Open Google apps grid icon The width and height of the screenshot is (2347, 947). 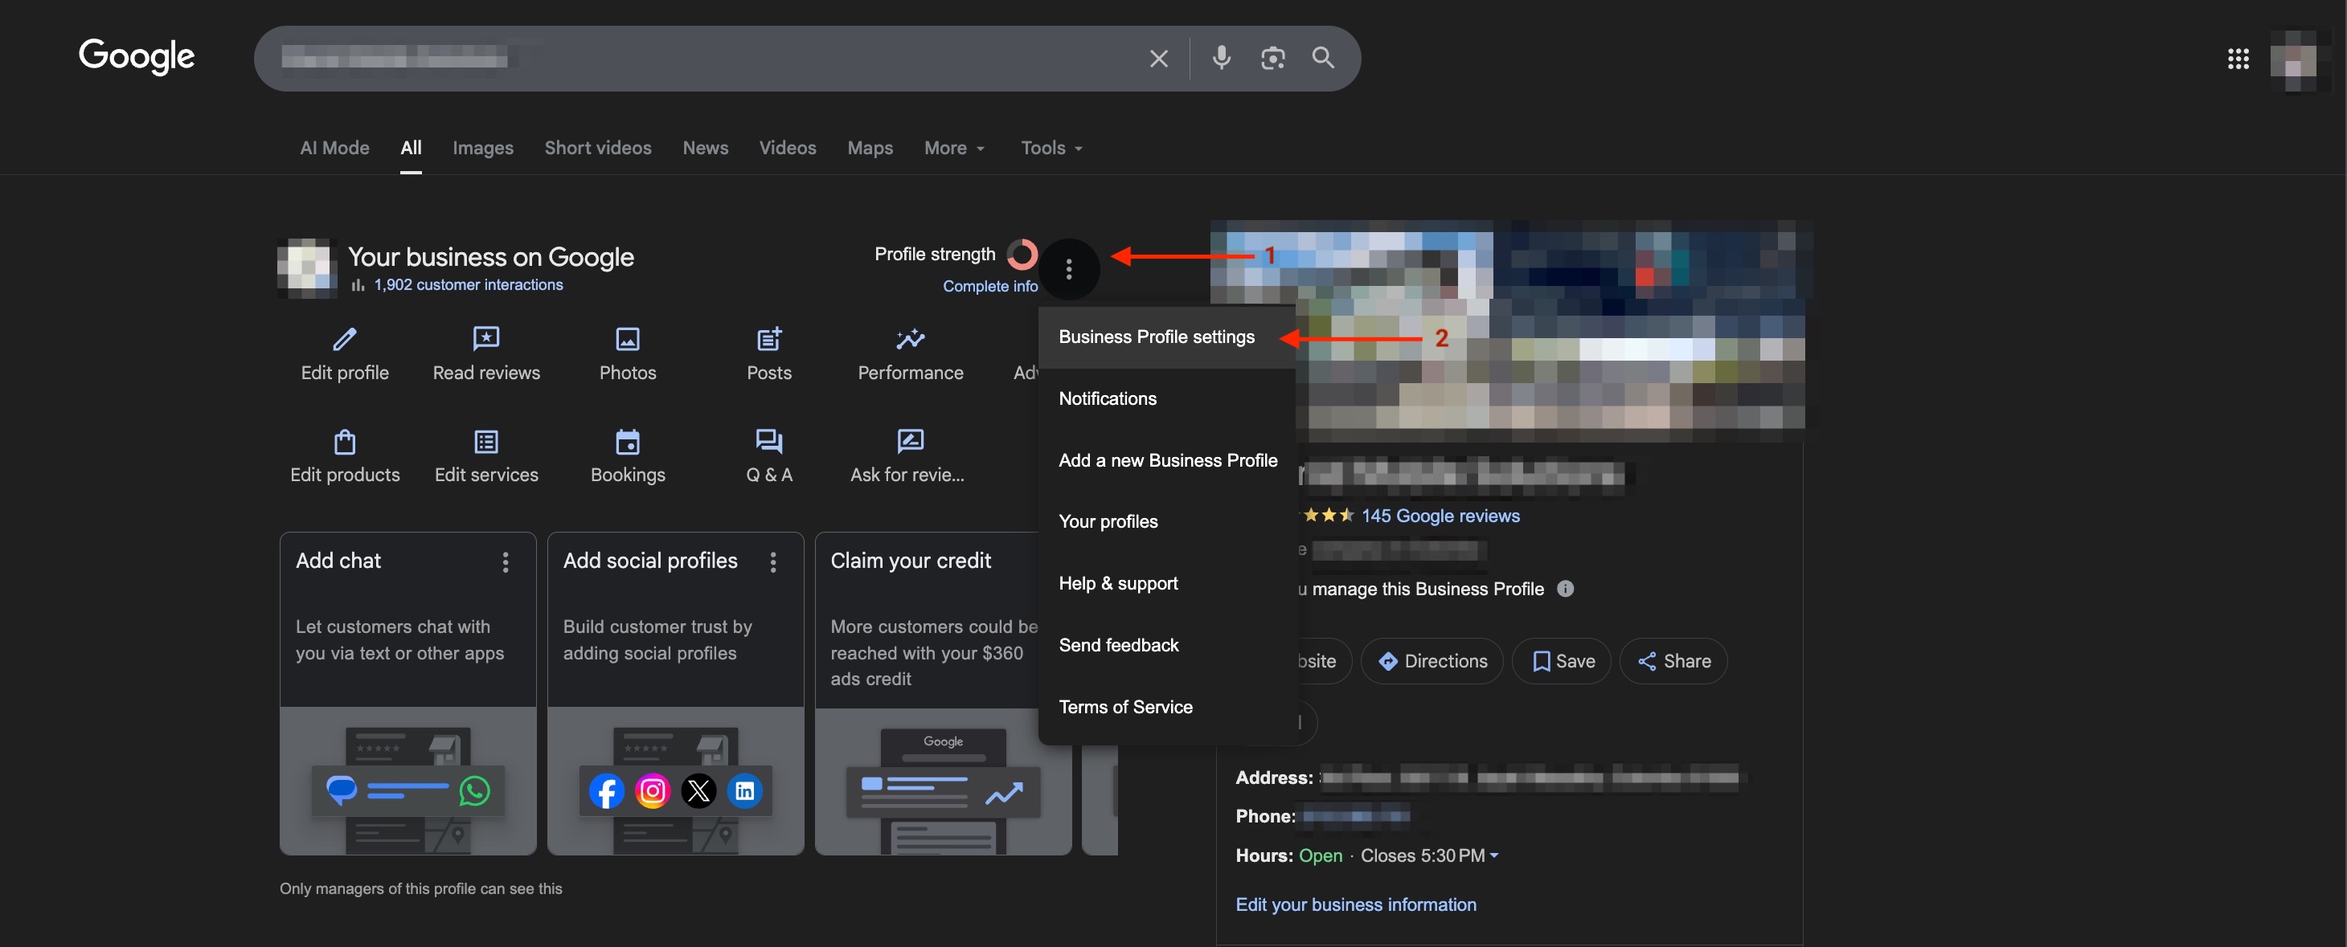[x=2238, y=59]
